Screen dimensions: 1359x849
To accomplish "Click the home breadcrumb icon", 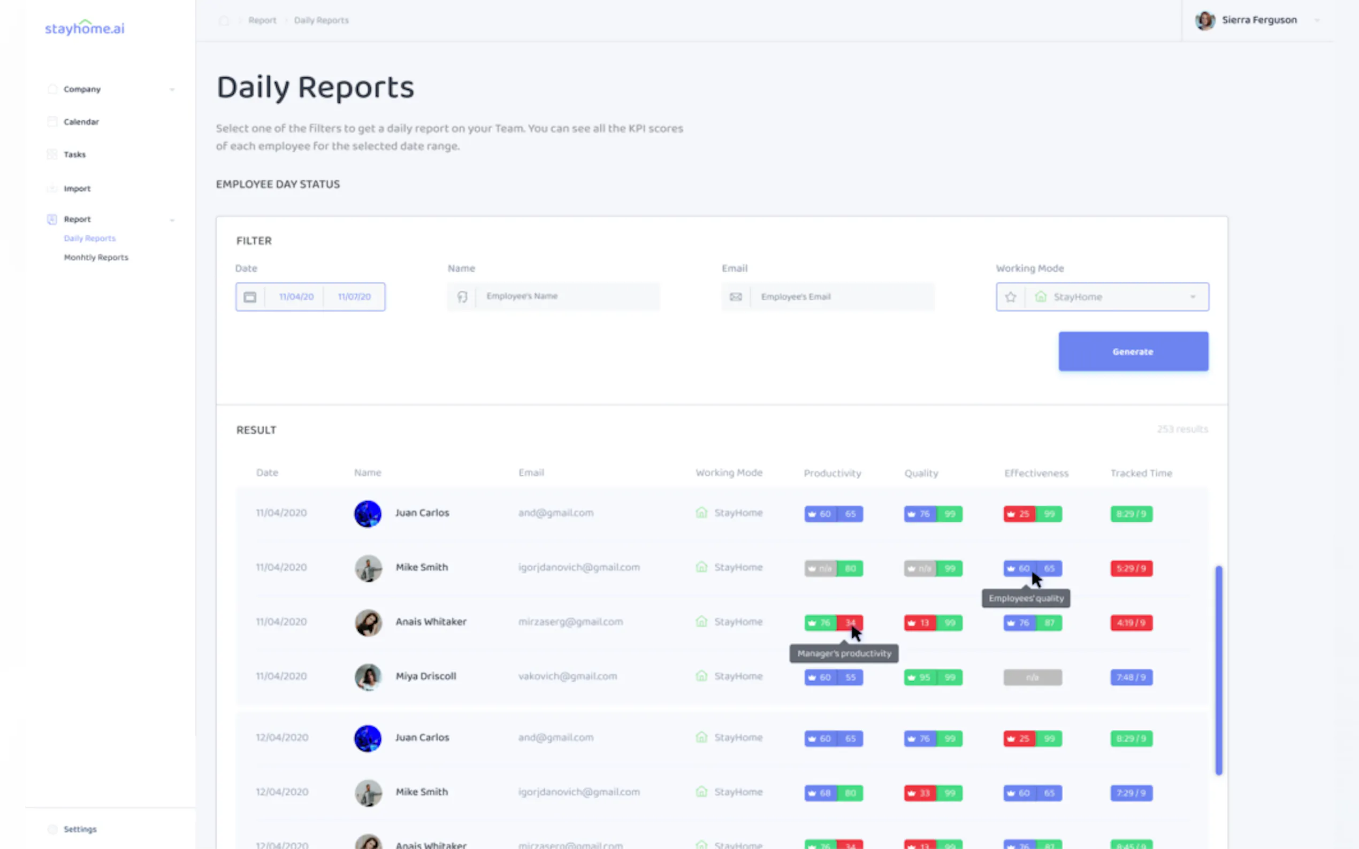I will [x=224, y=21].
